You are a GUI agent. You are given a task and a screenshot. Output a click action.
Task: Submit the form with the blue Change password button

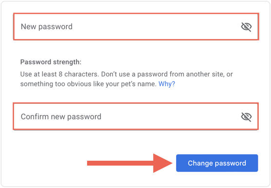(217, 163)
